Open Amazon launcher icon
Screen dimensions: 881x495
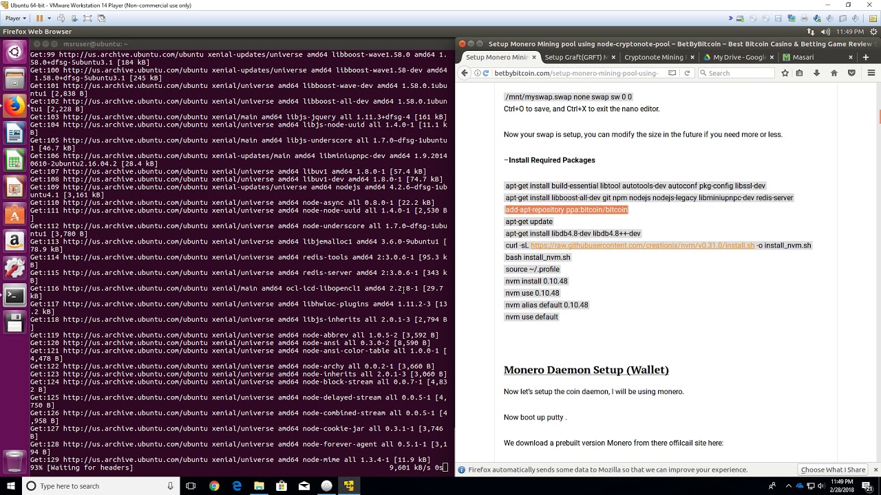click(14, 241)
